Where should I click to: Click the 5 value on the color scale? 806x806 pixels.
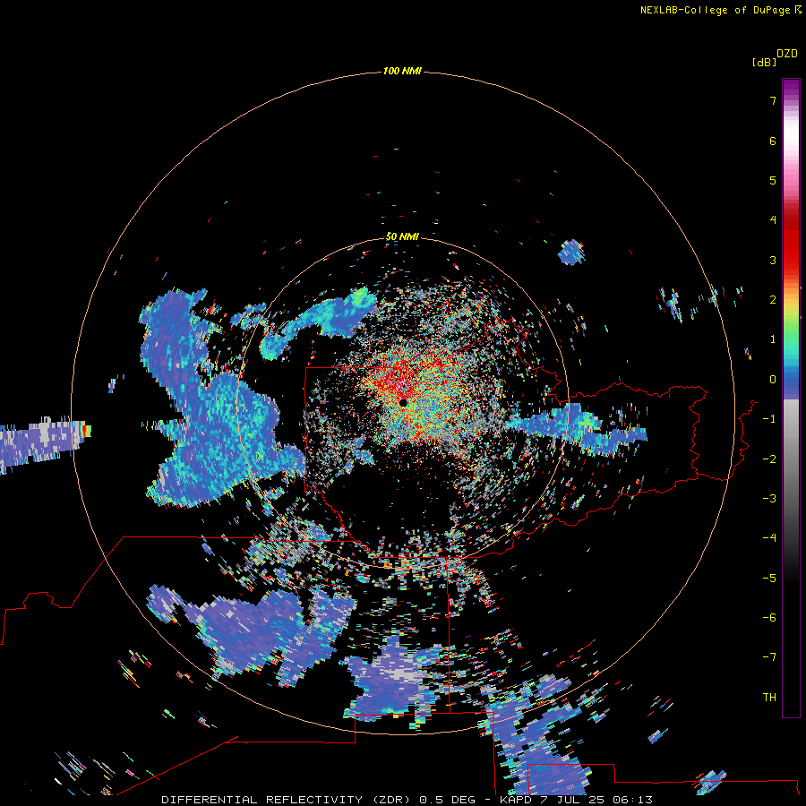pos(773,180)
